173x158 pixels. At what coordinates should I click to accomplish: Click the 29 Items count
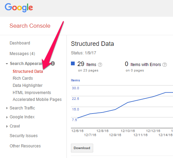tap(87, 64)
